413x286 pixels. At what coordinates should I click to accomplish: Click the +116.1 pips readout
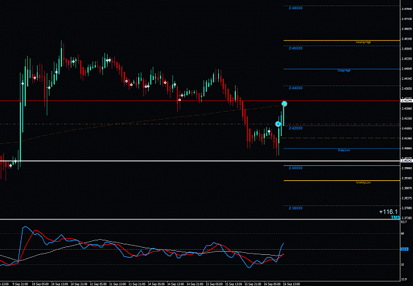389,212
